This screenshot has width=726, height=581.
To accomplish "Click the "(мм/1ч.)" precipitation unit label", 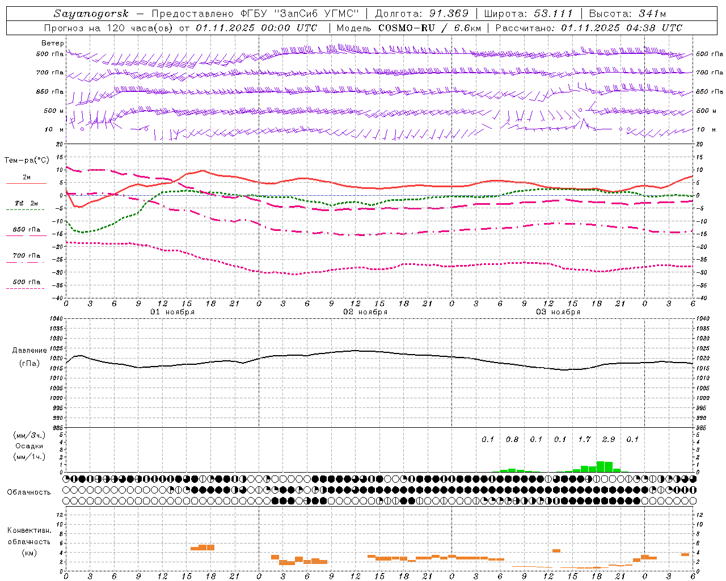I will tap(29, 457).
